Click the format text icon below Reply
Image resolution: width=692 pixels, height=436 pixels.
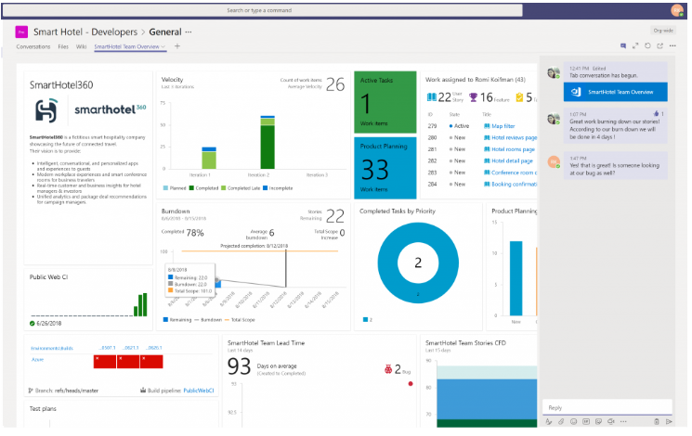549,422
